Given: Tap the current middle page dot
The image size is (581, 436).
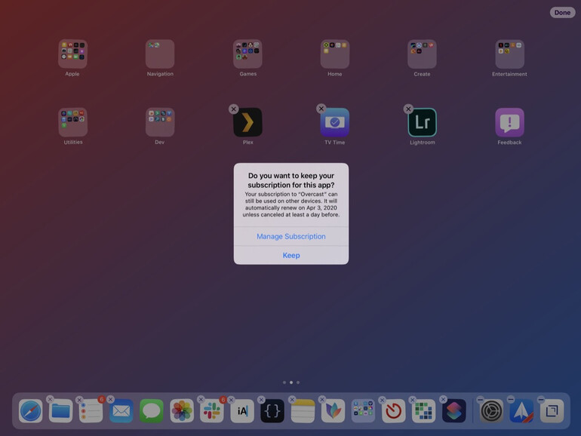Looking at the screenshot, I should [291, 382].
